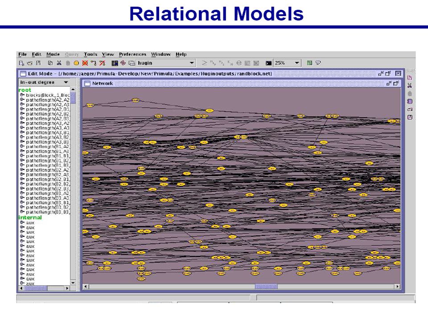Select the yellow oval chance node tool

76,63
